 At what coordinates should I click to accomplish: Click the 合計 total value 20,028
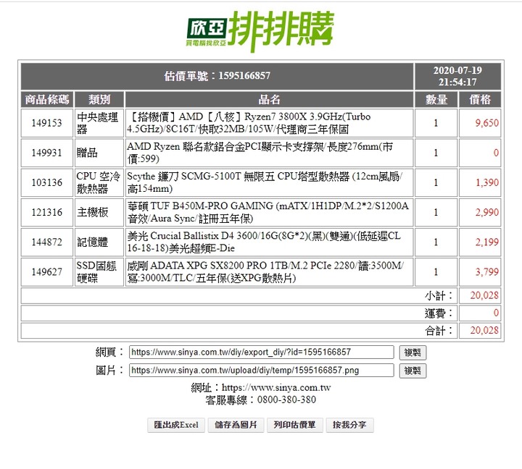(x=484, y=330)
